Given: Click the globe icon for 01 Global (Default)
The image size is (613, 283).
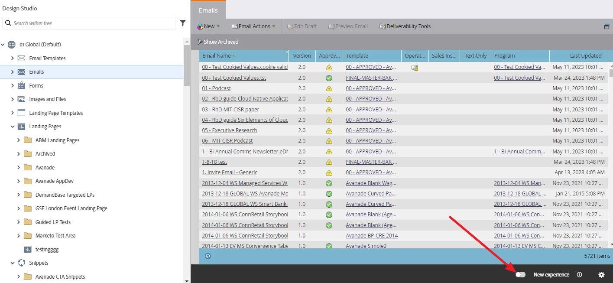Looking at the screenshot, I should pyautogui.click(x=12, y=45).
